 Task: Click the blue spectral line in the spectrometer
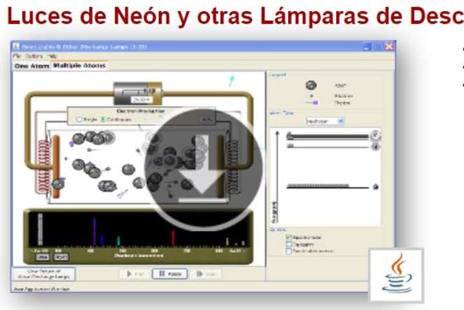pyautogui.click(x=102, y=241)
